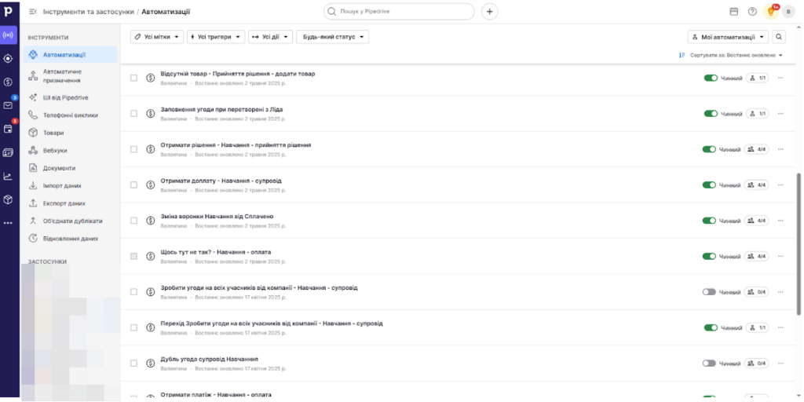Open options dots for Отримати доплату row

(780, 185)
